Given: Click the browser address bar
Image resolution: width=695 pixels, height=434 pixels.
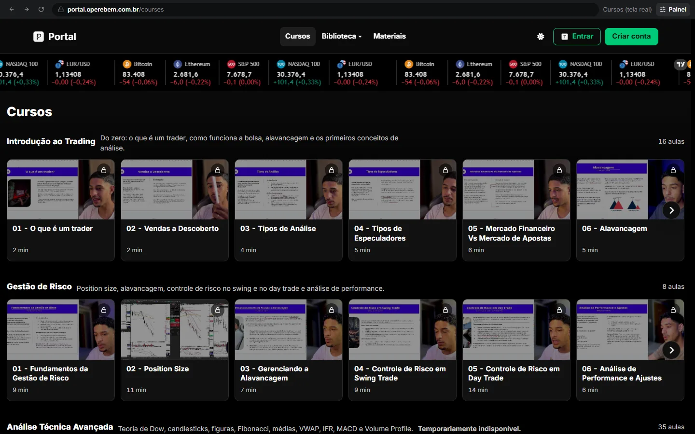Looking at the screenshot, I should pyautogui.click(x=325, y=9).
